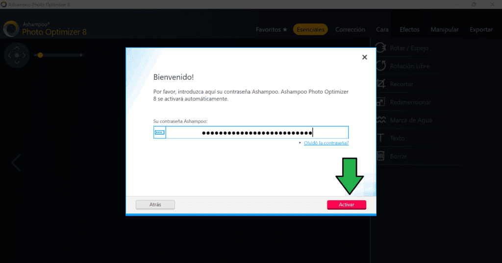Viewport: 502px width, 263px height.
Task: Switch to the Corrección tab
Action: point(350,29)
